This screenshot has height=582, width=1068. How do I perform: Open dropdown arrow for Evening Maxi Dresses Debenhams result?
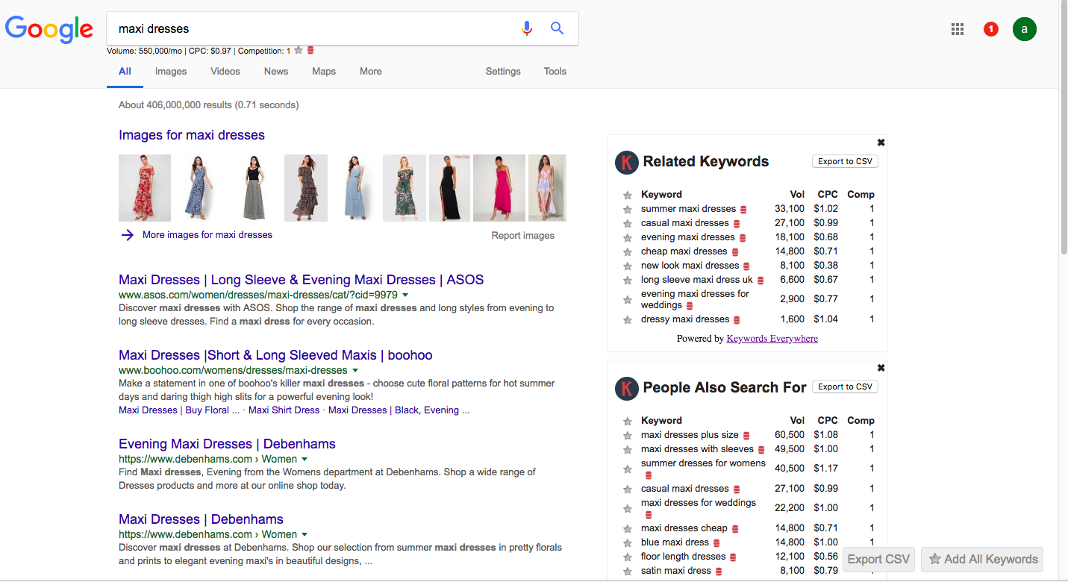tap(305, 460)
